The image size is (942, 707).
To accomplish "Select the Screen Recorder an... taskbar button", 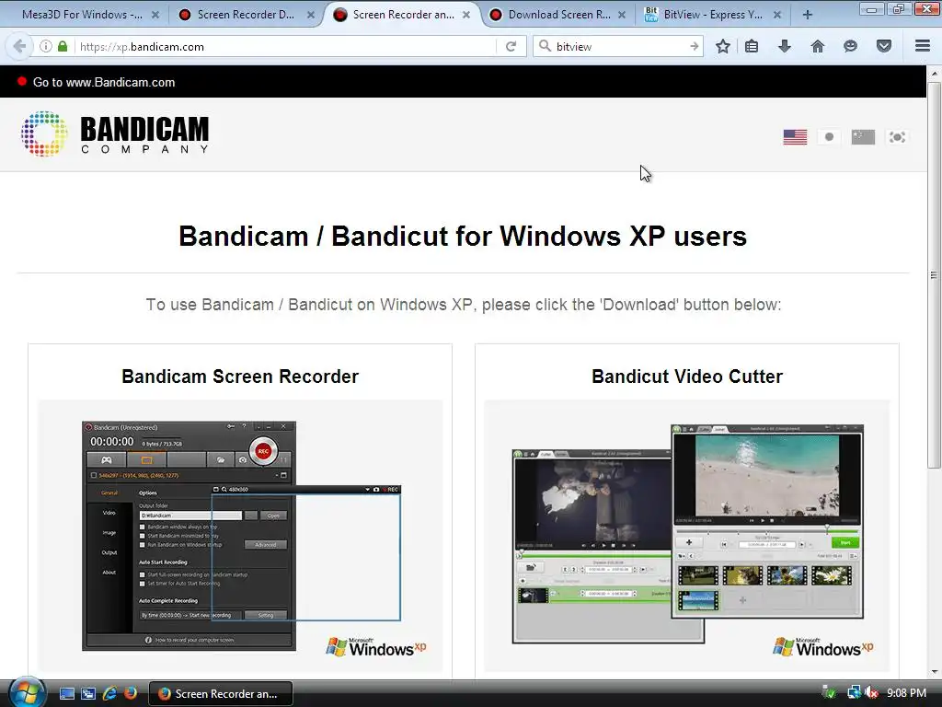I will click(x=221, y=694).
